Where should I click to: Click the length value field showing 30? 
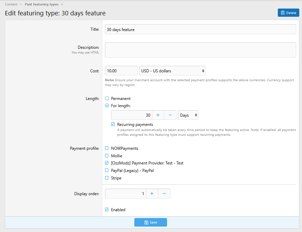tap(132, 115)
